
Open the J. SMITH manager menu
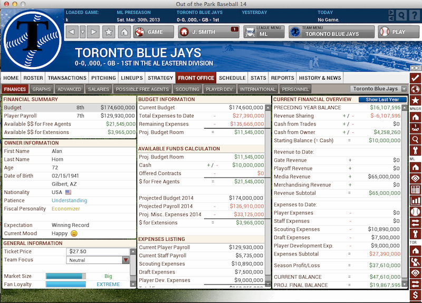click(208, 32)
